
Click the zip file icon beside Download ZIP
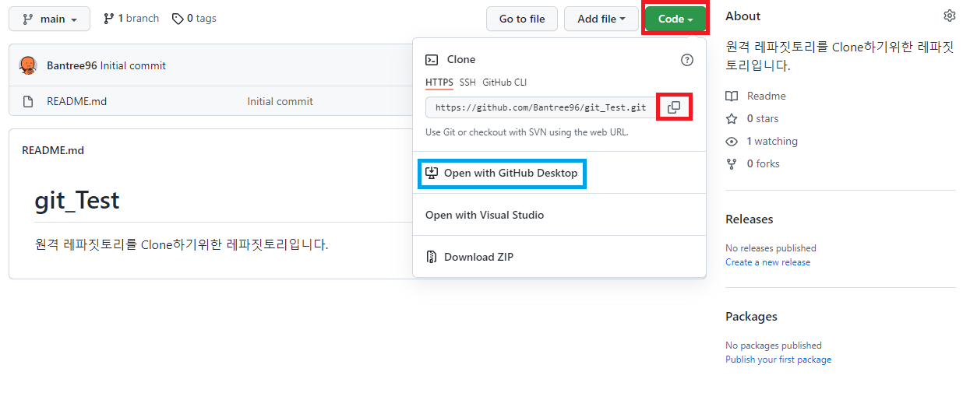coord(432,257)
